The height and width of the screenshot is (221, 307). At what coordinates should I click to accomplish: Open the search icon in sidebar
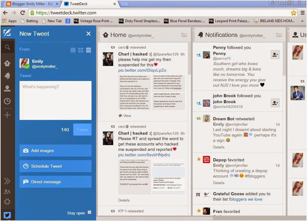click(8, 47)
